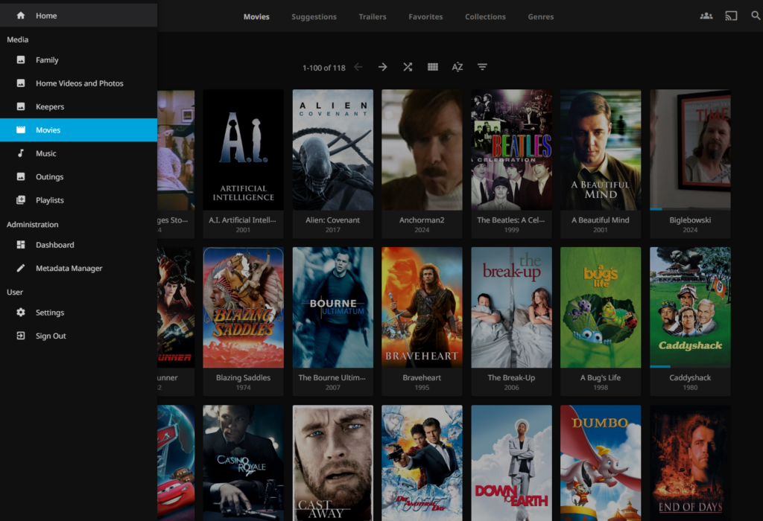
Task: Open the filter options
Action: (482, 67)
